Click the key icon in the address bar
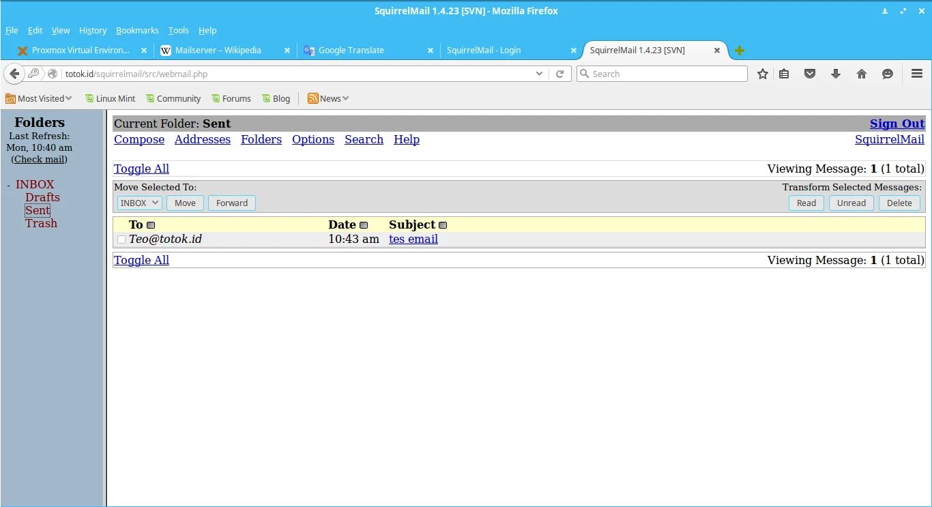 [33, 74]
